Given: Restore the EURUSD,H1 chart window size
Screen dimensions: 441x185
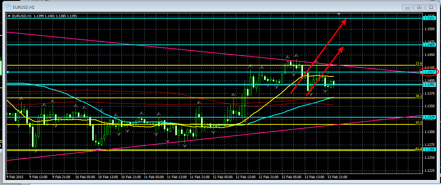Looking at the screenshot, I should [419, 7].
